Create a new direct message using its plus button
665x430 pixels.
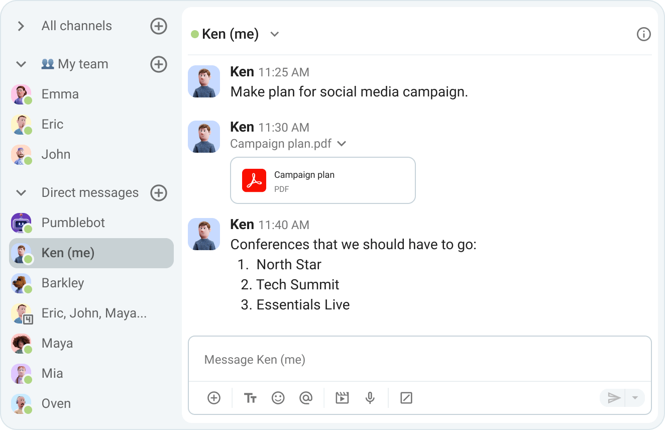(159, 193)
